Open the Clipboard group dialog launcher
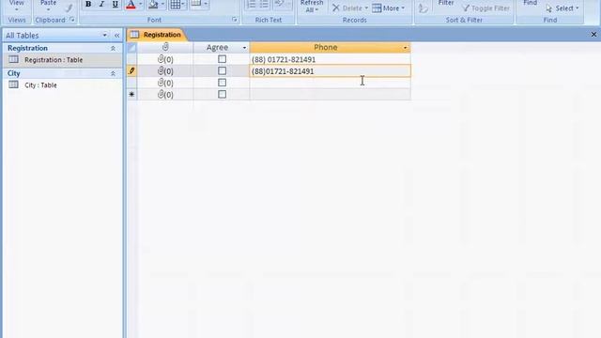 72,20
